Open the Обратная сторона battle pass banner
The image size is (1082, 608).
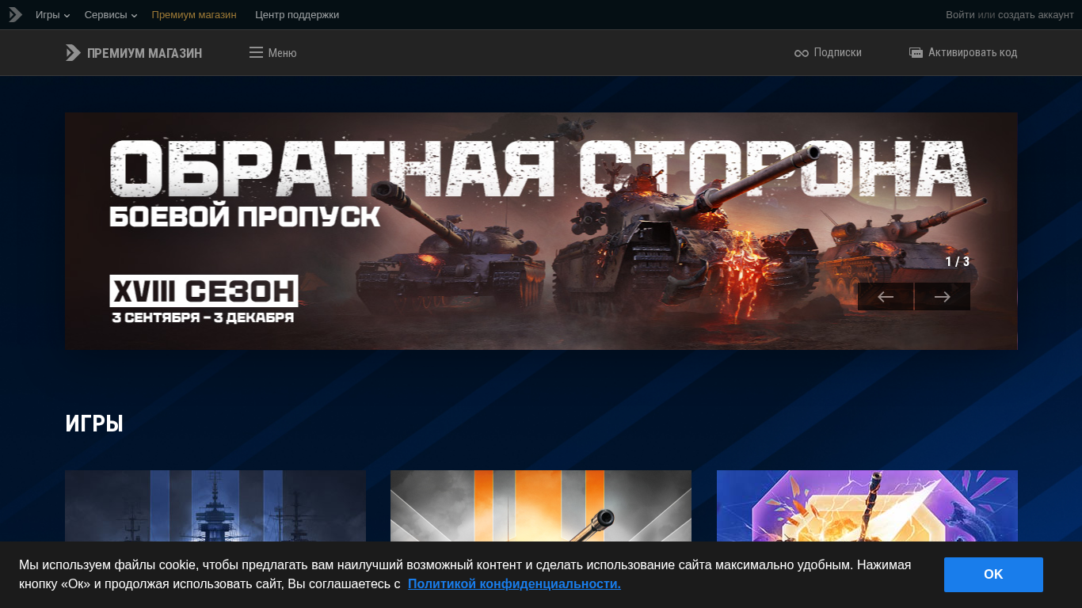[541, 231]
